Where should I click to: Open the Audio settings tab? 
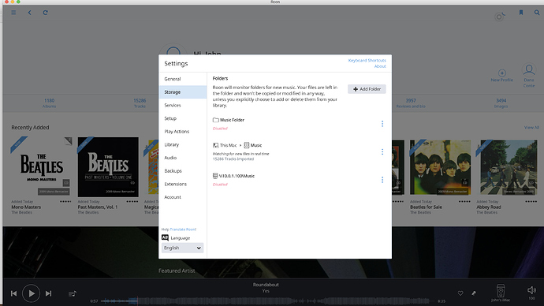pos(182,158)
